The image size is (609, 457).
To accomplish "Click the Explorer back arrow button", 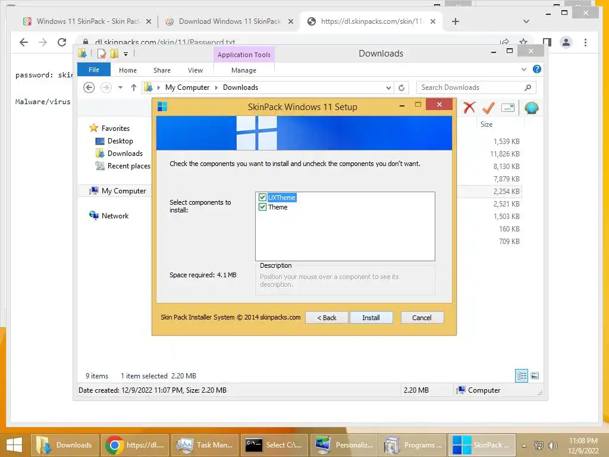I will point(89,87).
